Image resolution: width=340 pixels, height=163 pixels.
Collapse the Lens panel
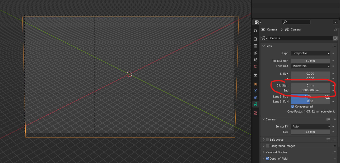263,46
